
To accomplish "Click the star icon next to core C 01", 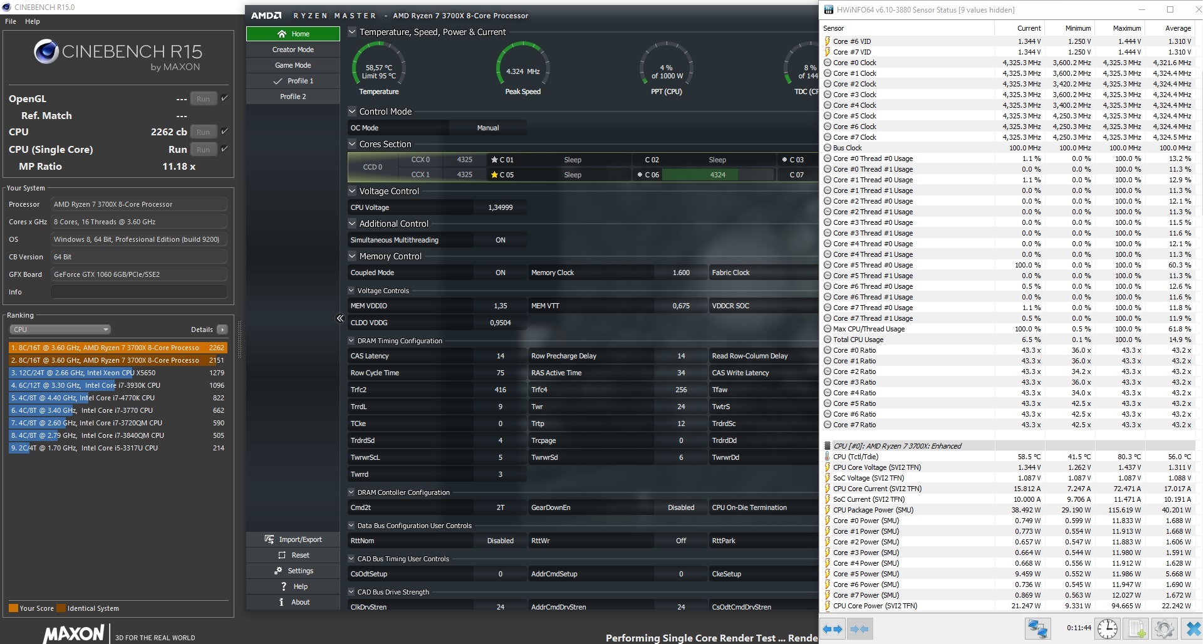I will pos(494,160).
